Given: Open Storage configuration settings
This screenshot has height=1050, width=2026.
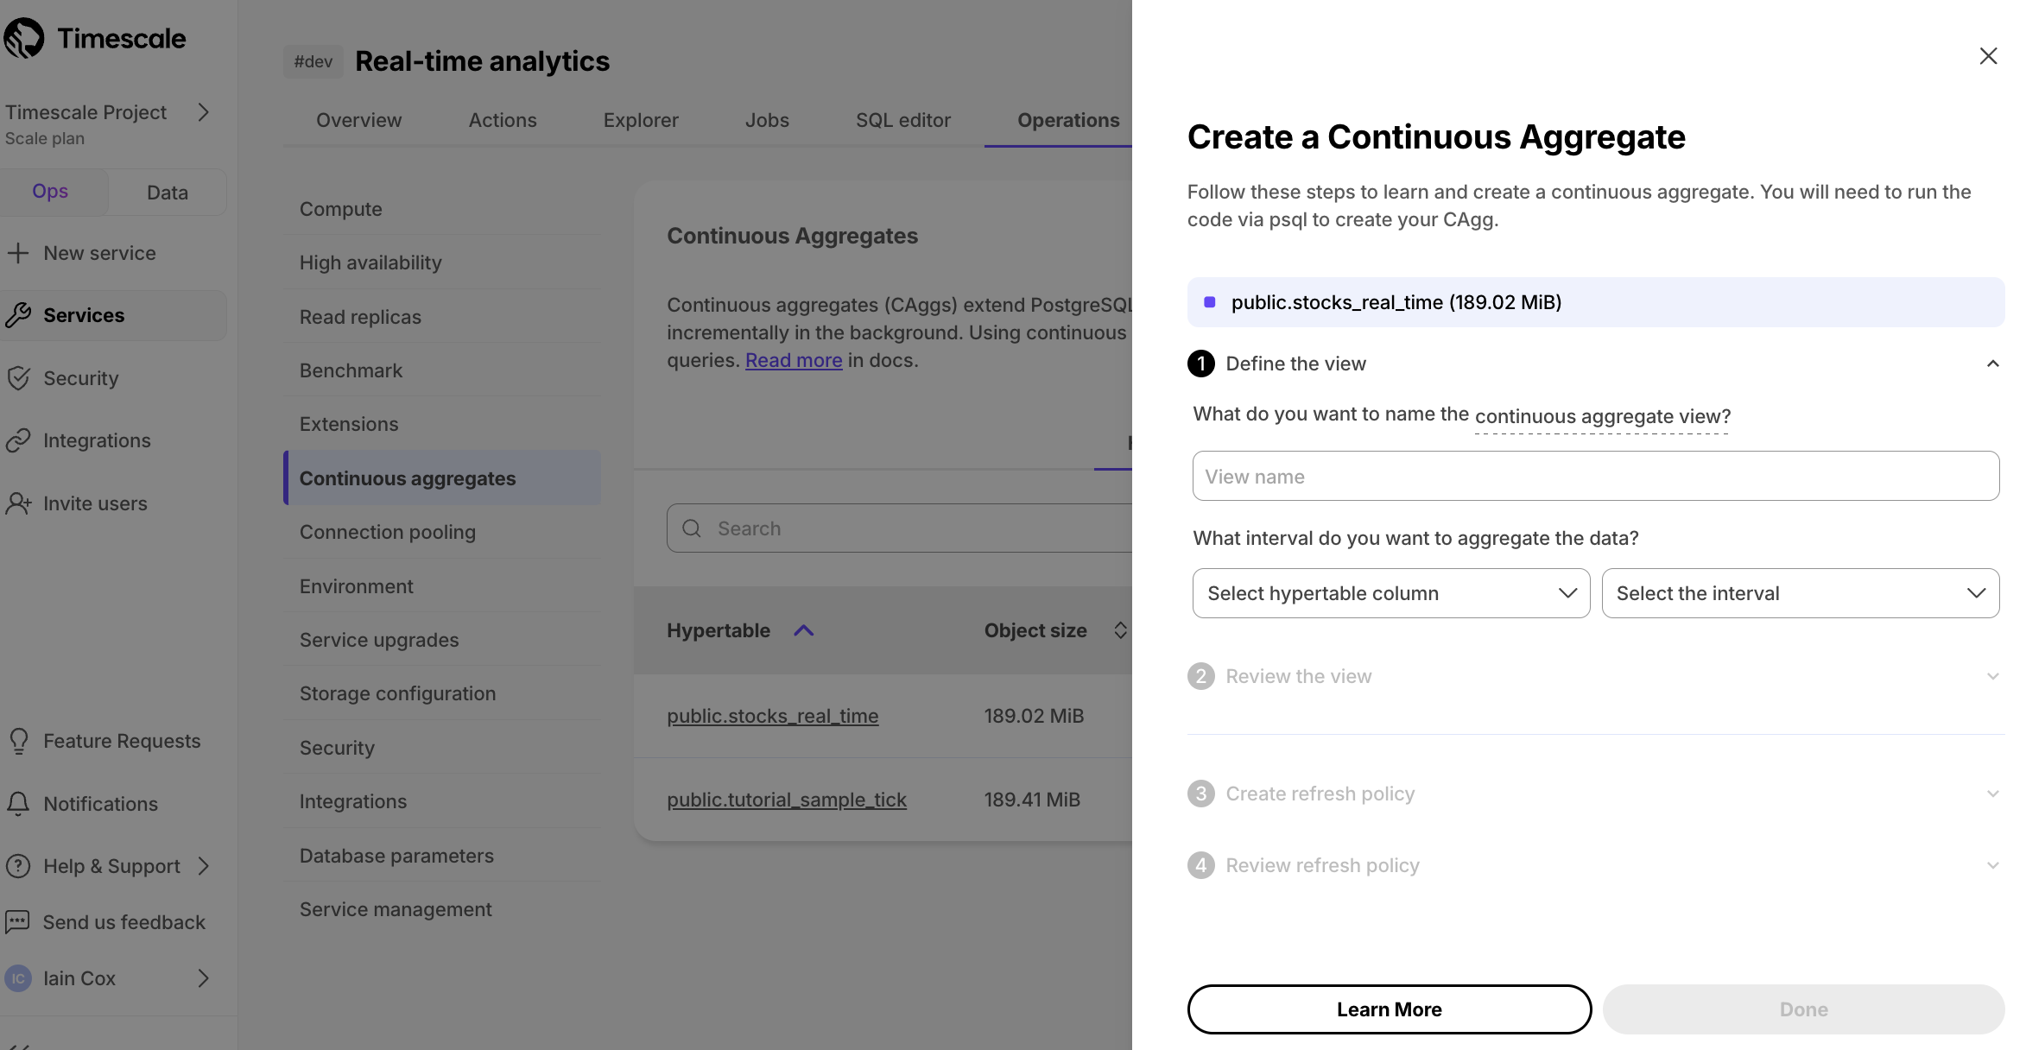Looking at the screenshot, I should click(x=442, y=693).
